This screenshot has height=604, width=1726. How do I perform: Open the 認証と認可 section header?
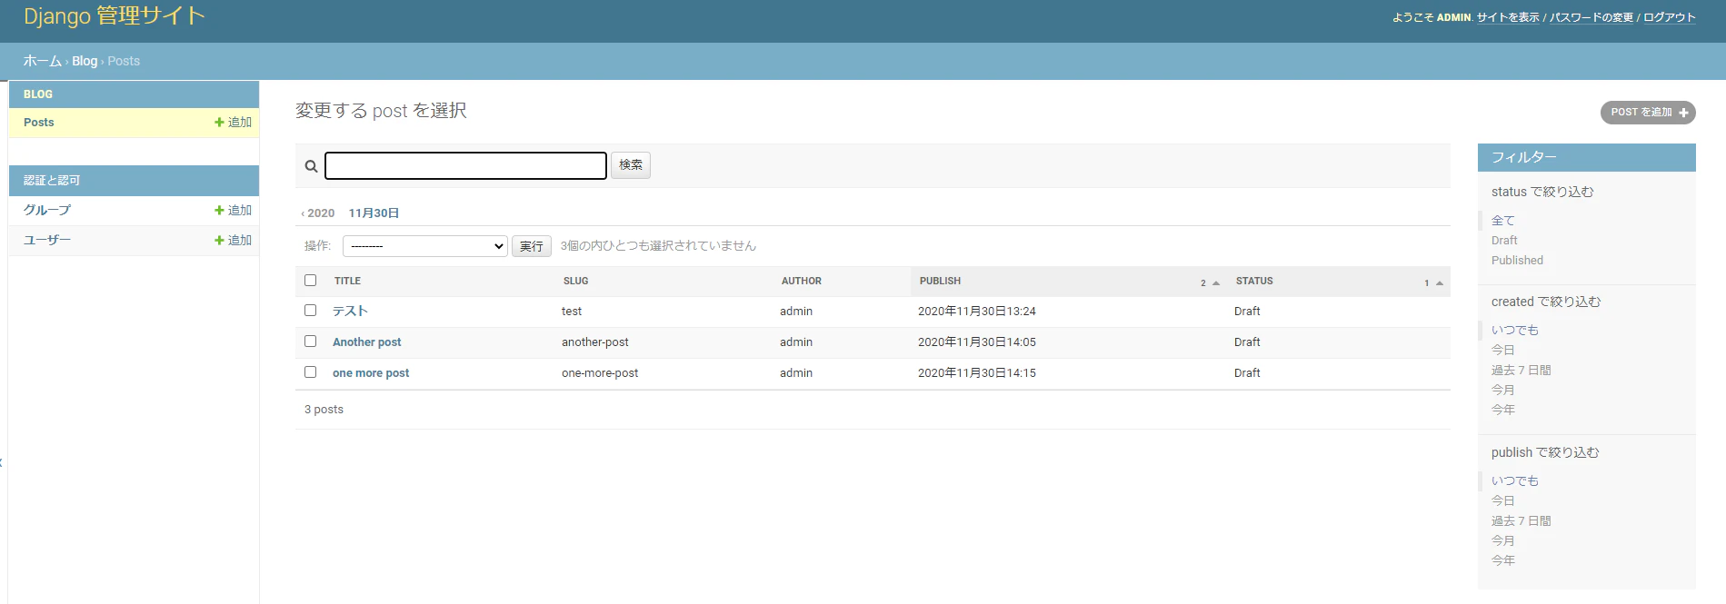coord(52,181)
